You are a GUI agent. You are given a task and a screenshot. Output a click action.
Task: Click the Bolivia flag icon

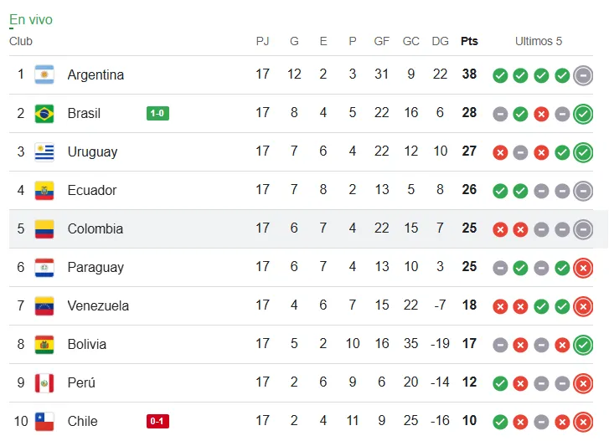[x=44, y=344]
